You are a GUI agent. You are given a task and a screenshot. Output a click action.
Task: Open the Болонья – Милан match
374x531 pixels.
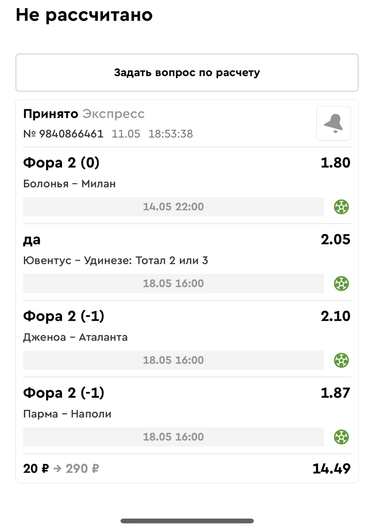click(x=69, y=184)
